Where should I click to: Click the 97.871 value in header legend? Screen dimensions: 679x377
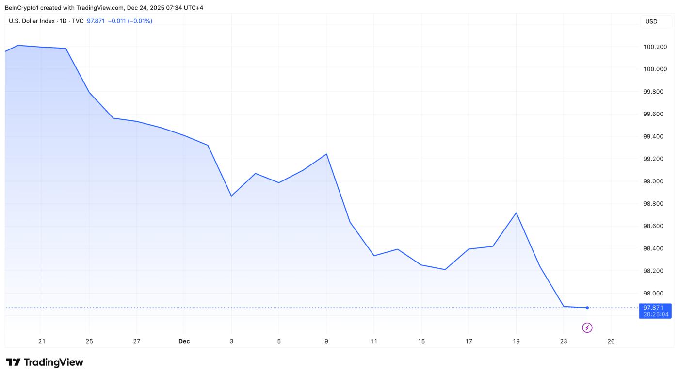coord(96,21)
